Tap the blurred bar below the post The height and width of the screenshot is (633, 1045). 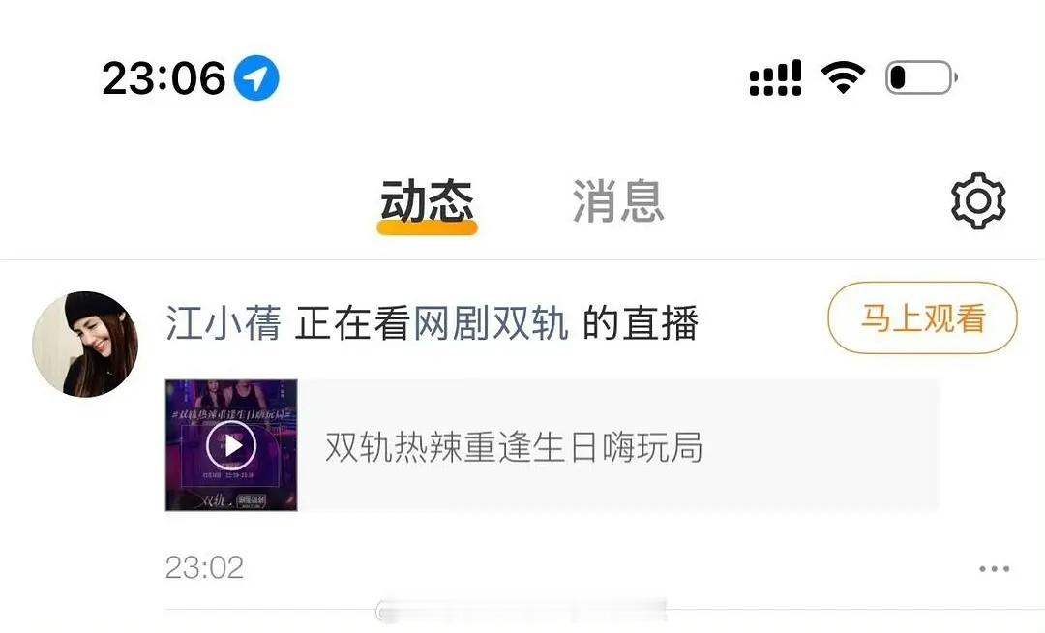522,610
